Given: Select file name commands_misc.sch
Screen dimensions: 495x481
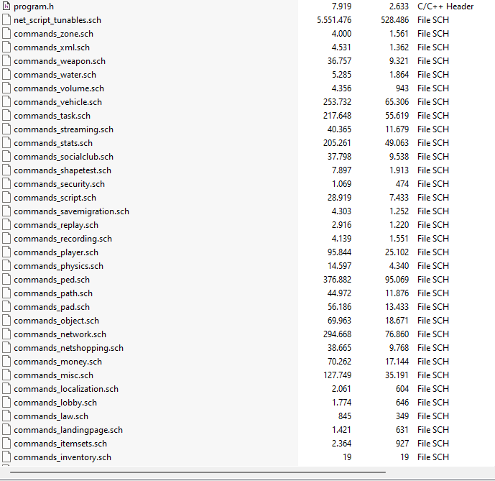Looking at the screenshot, I should tap(53, 375).
